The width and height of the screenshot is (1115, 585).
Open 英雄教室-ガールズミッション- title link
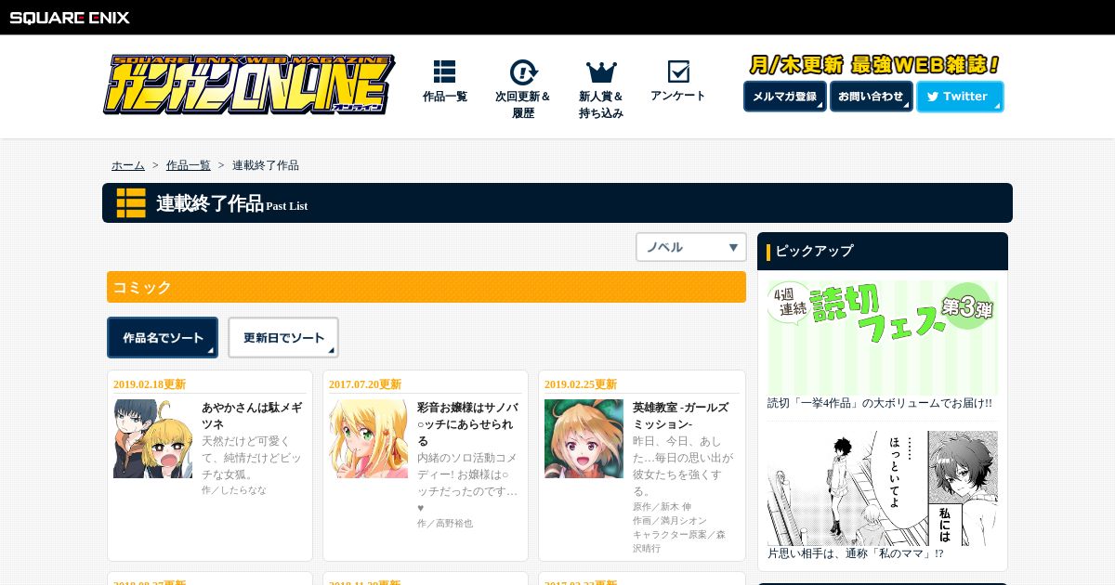click(681, 415)
